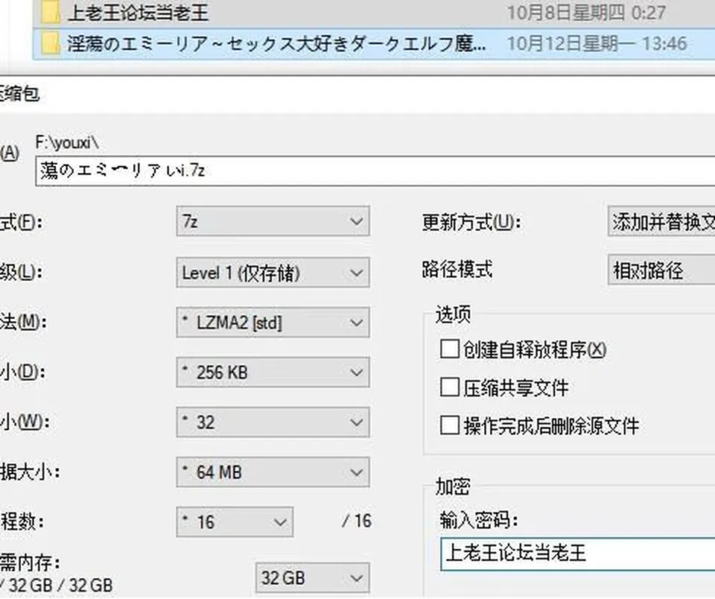Select the 上老王论坛当老王 folder name in the file list
Viewport: 715px width, 599px height.
(138, 13)
